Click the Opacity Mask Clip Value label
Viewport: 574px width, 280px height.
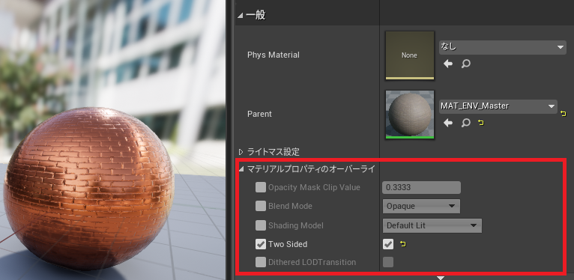tap(314, 187)
